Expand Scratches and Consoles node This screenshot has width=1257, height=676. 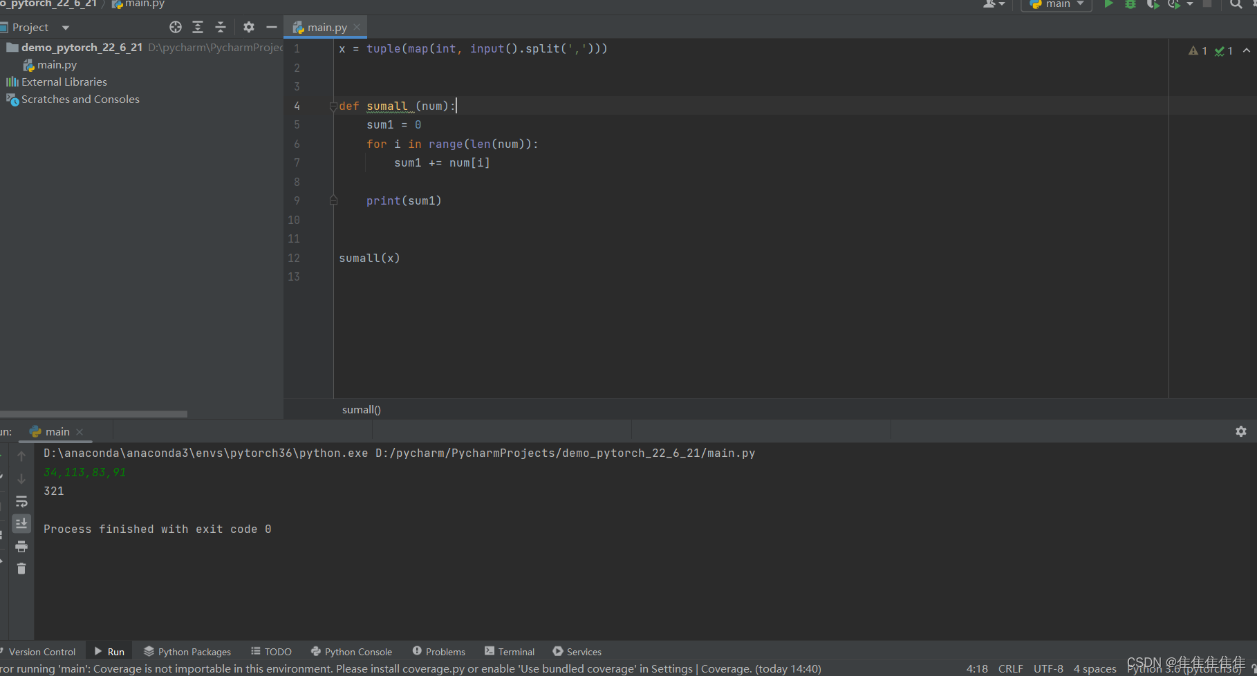coord(80,99)
